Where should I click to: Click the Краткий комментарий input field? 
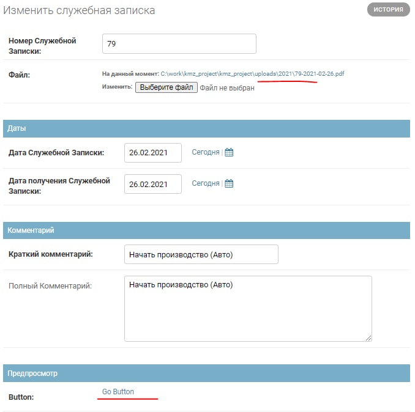201,254
